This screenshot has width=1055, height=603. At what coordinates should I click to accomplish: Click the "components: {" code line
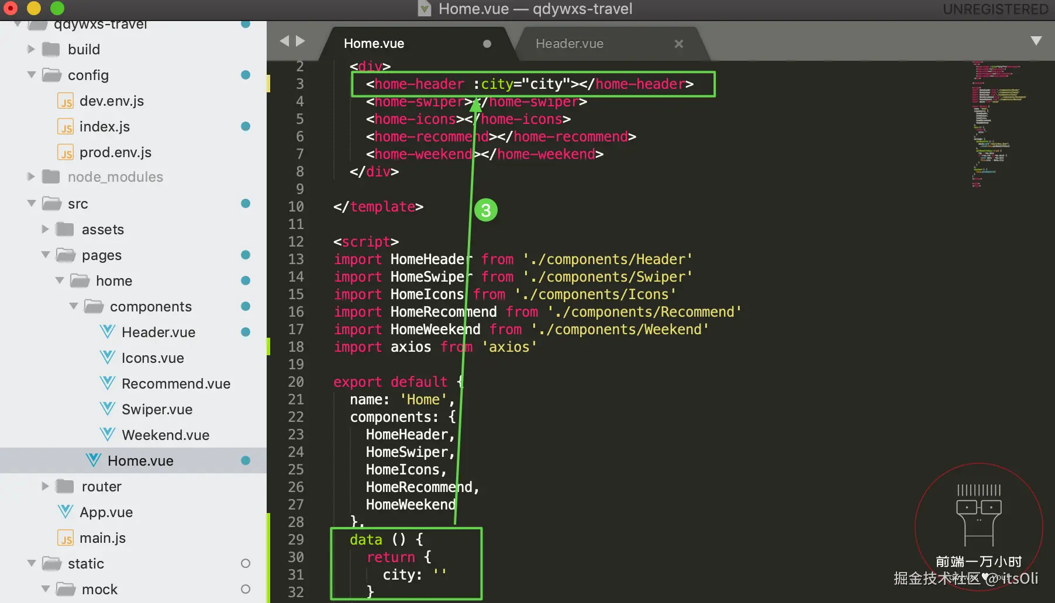point(403,417)
